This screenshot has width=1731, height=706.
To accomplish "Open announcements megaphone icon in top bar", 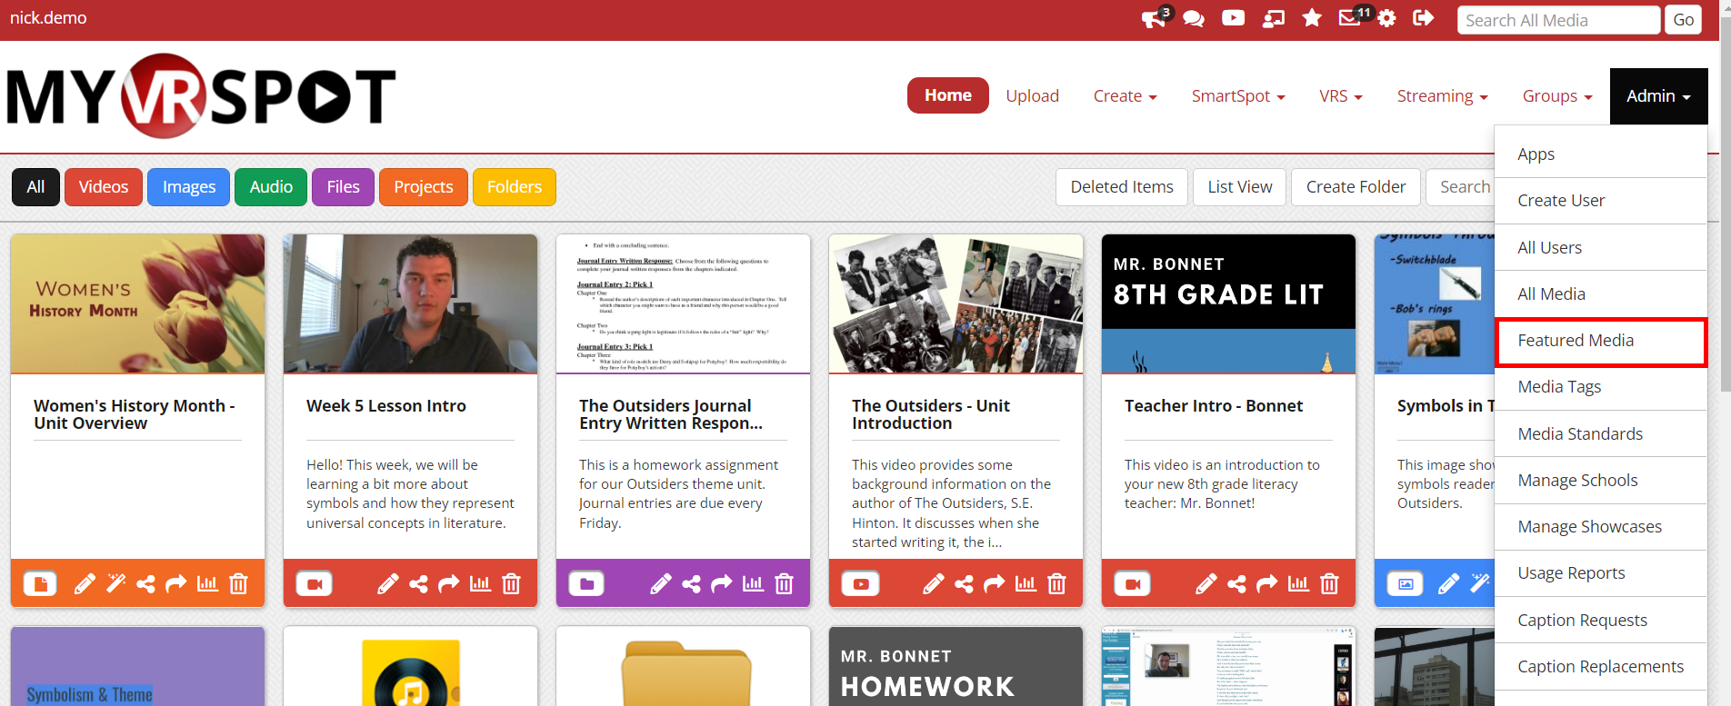I will 1154,19.
